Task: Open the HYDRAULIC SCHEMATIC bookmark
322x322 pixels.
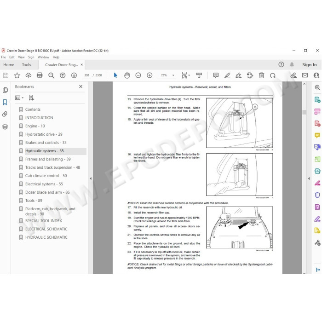Action: tap(46, 237)
